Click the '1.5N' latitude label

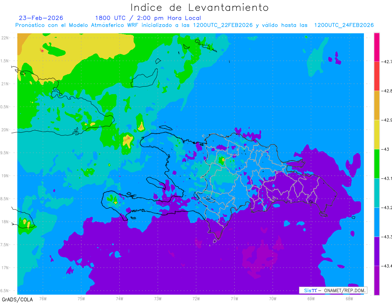pyautogui.click(x=5, y=61)
